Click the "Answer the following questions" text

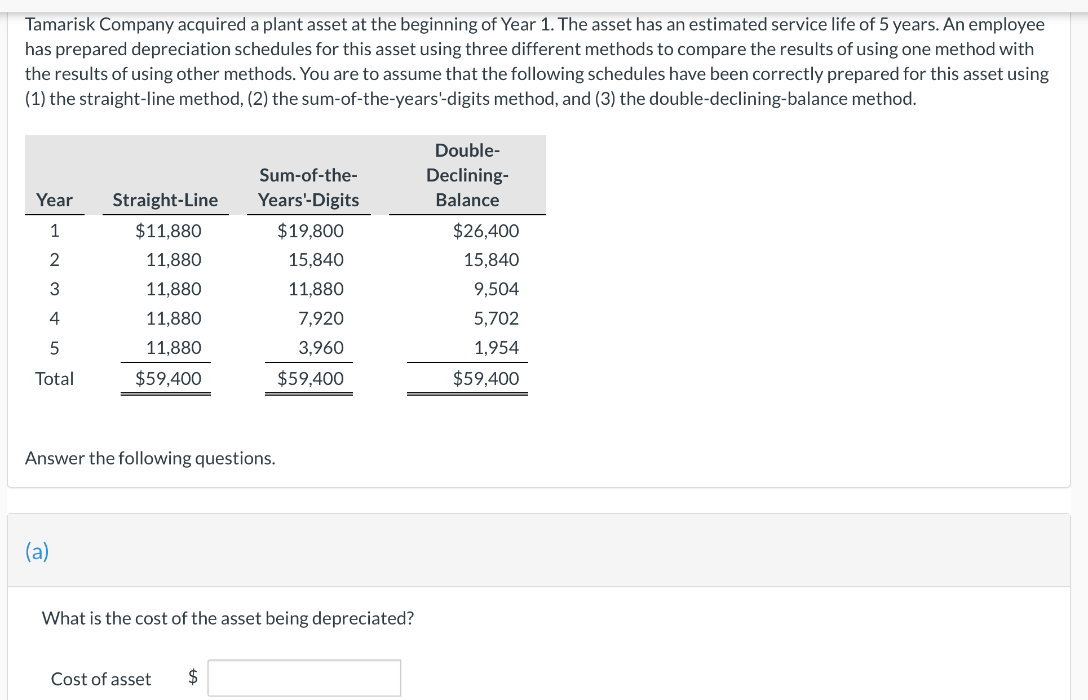pos(150,458)
